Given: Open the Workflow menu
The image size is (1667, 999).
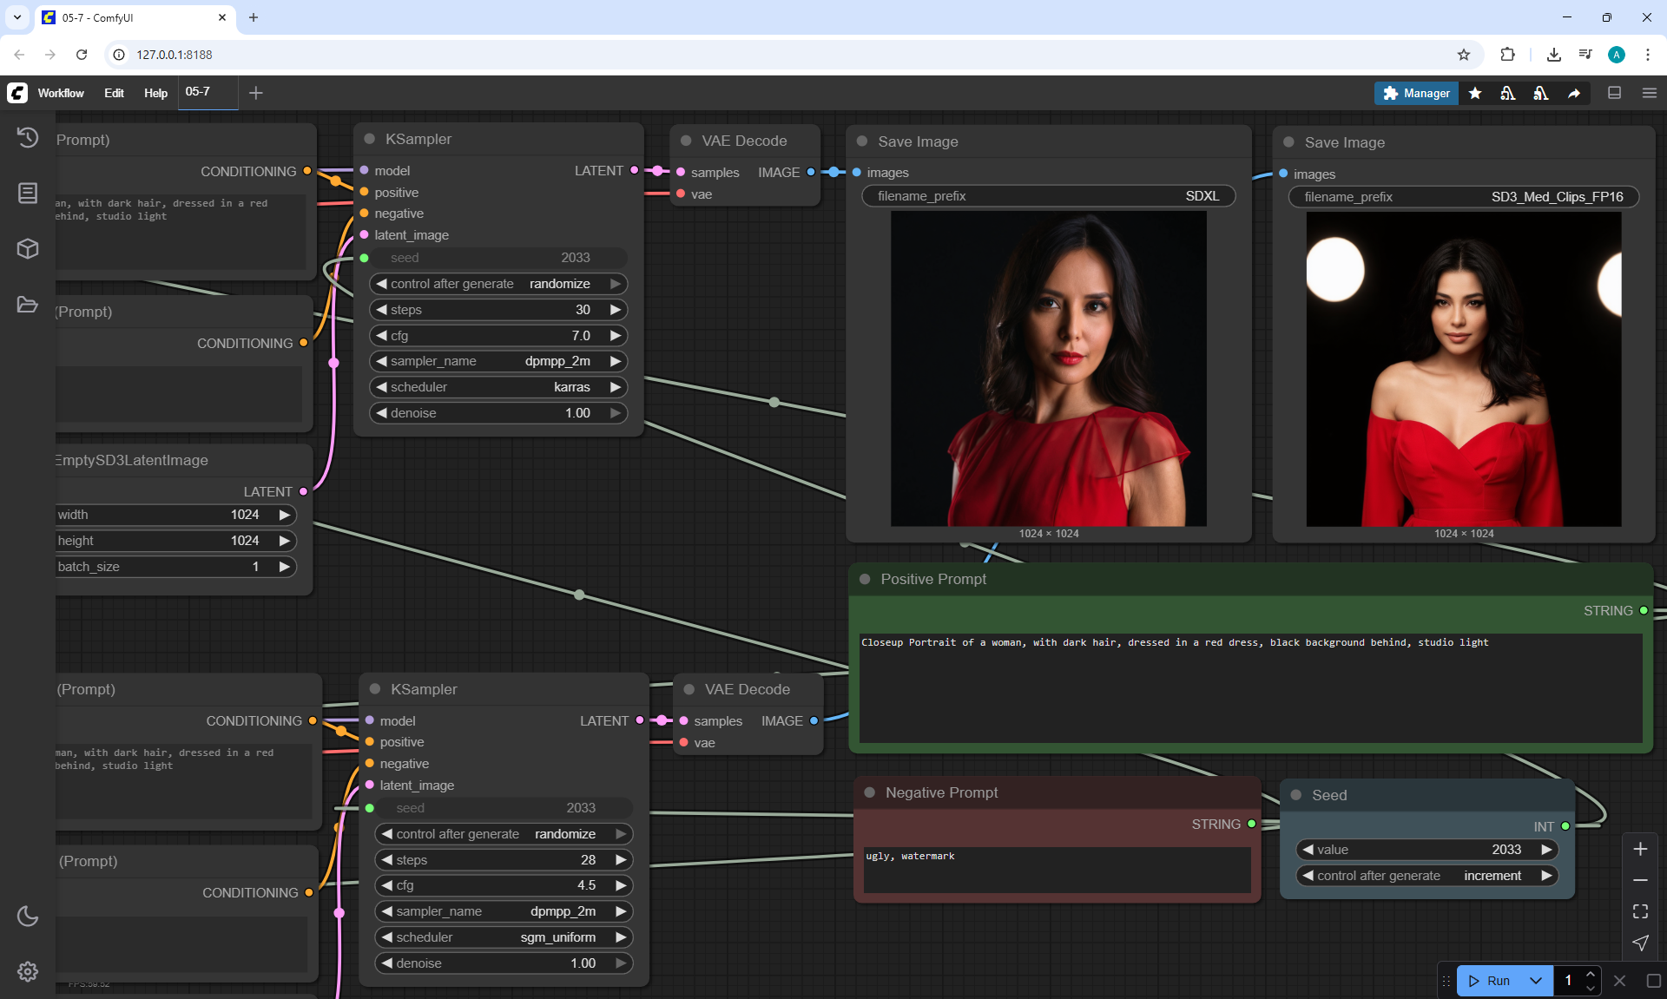Looking at the screenshot, I should tap(61, 93).
